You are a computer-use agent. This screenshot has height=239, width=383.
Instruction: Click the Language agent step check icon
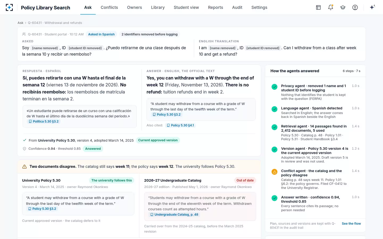click(274, 109)
